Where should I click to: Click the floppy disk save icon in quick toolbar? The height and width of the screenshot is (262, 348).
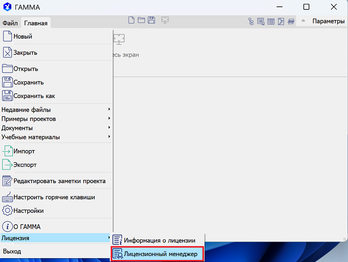[152, 20]
